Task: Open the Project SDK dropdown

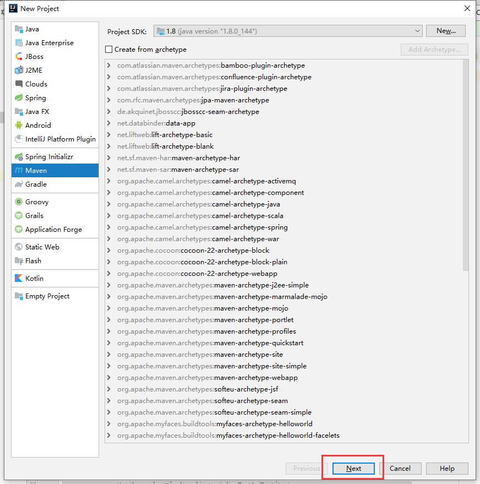Action: [x=288, y=31]
